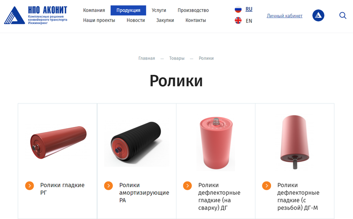Screen dimensions: 353x219
Task: Open the Наши проекты menu item
Action: point(99,20)
